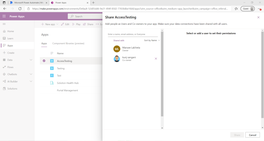Click New app button

(x=48, y=24)
